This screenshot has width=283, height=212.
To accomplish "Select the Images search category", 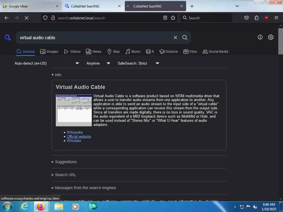I will [x=49, y=52].
